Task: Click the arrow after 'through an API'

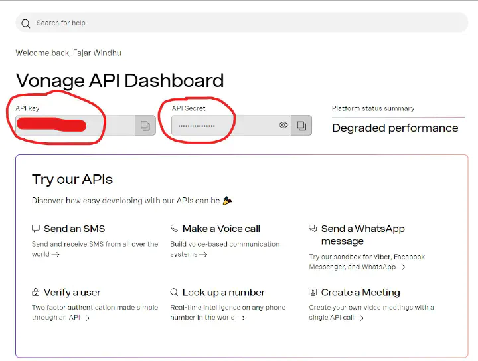Action: (x=86, y=318)
